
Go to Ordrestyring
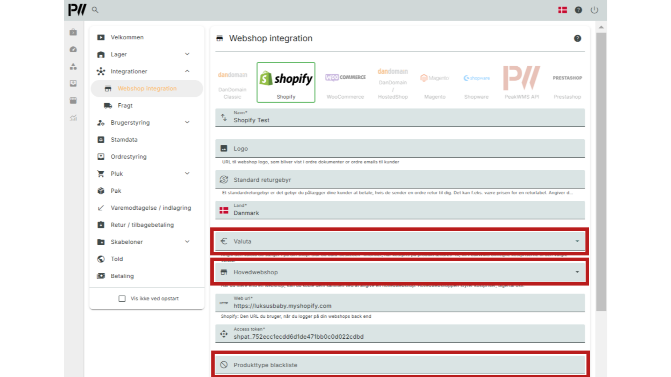click(147, 157)
